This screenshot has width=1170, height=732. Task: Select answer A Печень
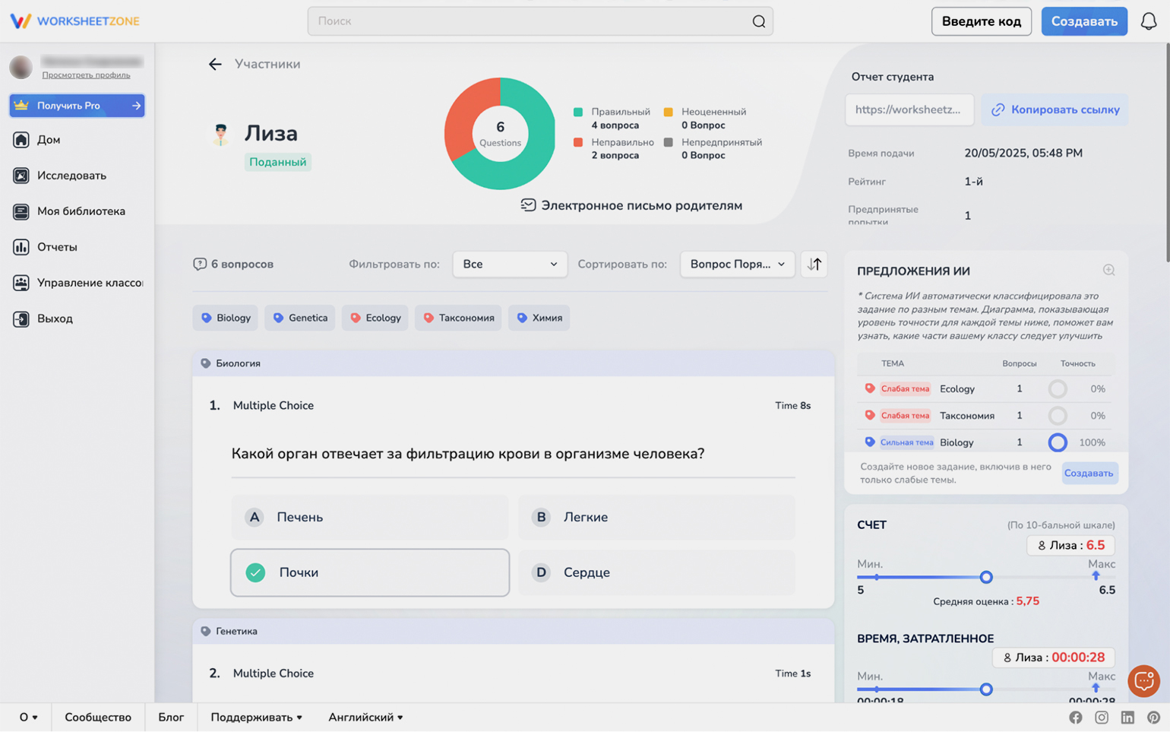pyautogui.click(x=370, y=518)
